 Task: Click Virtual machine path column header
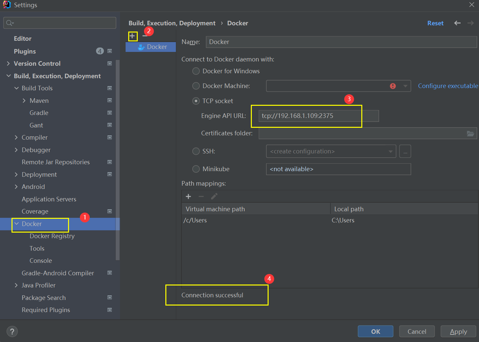[256, 209]
